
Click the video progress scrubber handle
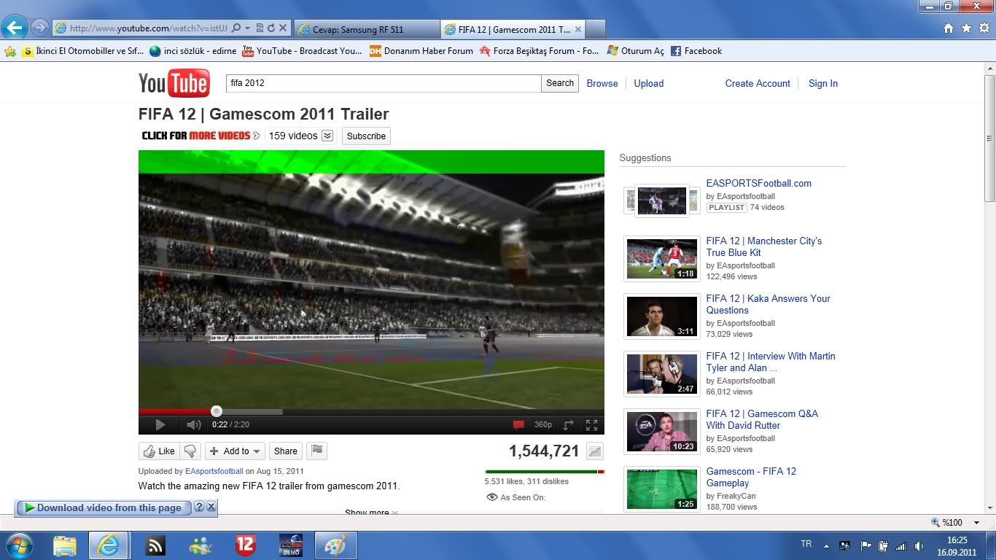point(216,411)
